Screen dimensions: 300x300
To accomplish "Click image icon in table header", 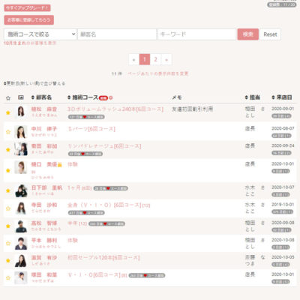I will (21, 97).
